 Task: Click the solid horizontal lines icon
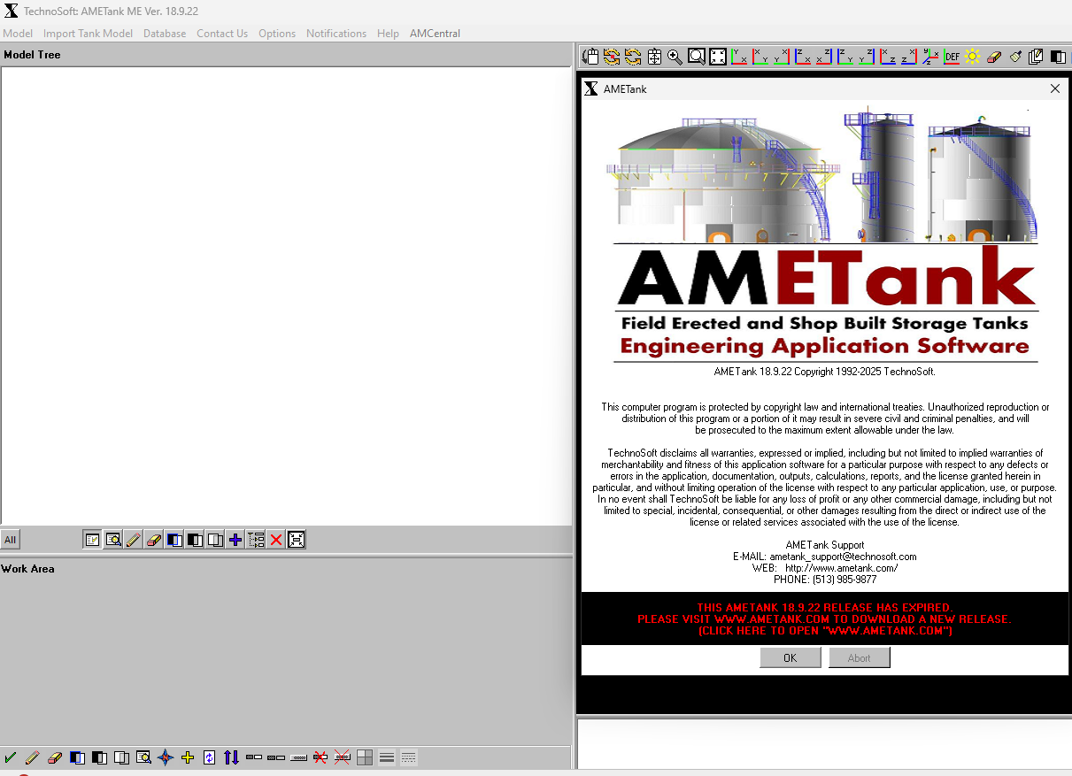point(387,757)
